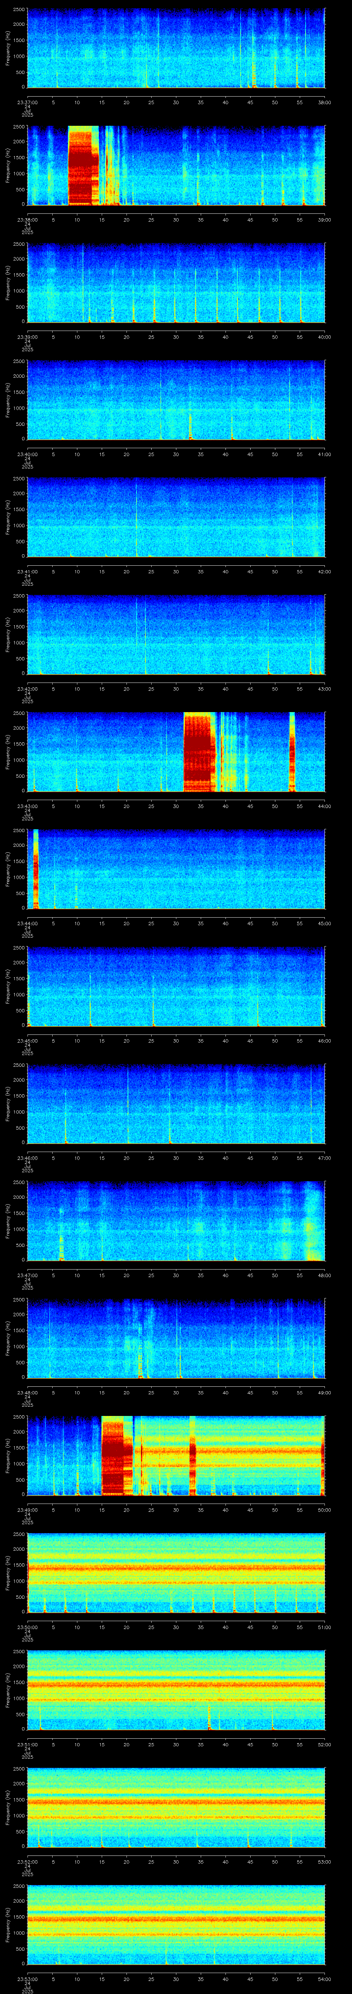Click the '23:37:00' start time label
The image size is (352, 1994).
click(27, 102)
